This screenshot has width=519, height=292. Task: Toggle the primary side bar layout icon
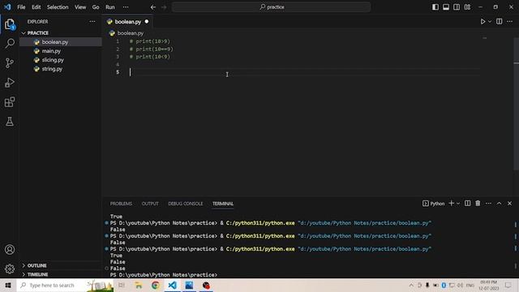[435, 7]
